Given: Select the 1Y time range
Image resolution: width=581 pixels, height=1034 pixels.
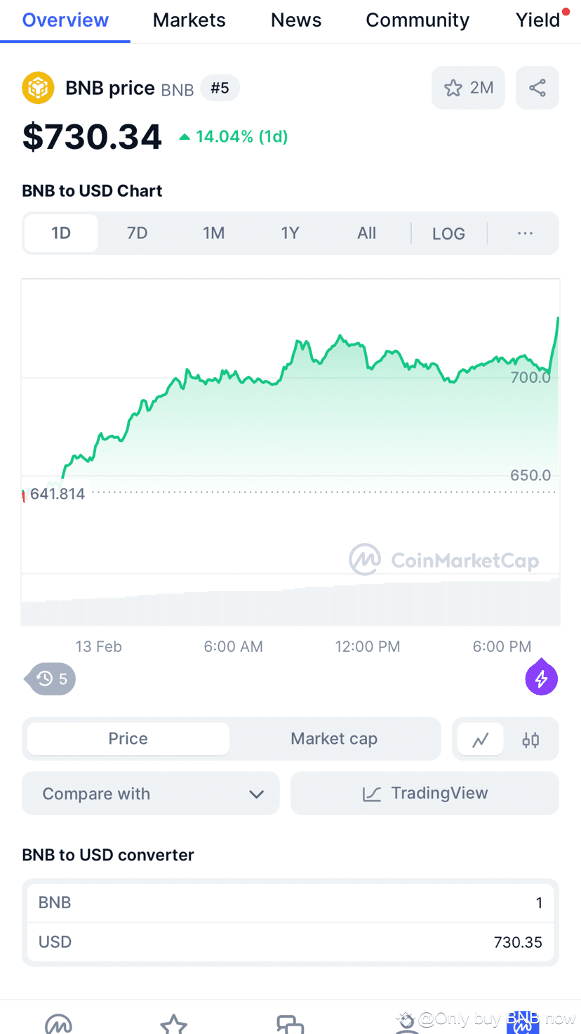Looking at the screenshot, I should (290, 233).
